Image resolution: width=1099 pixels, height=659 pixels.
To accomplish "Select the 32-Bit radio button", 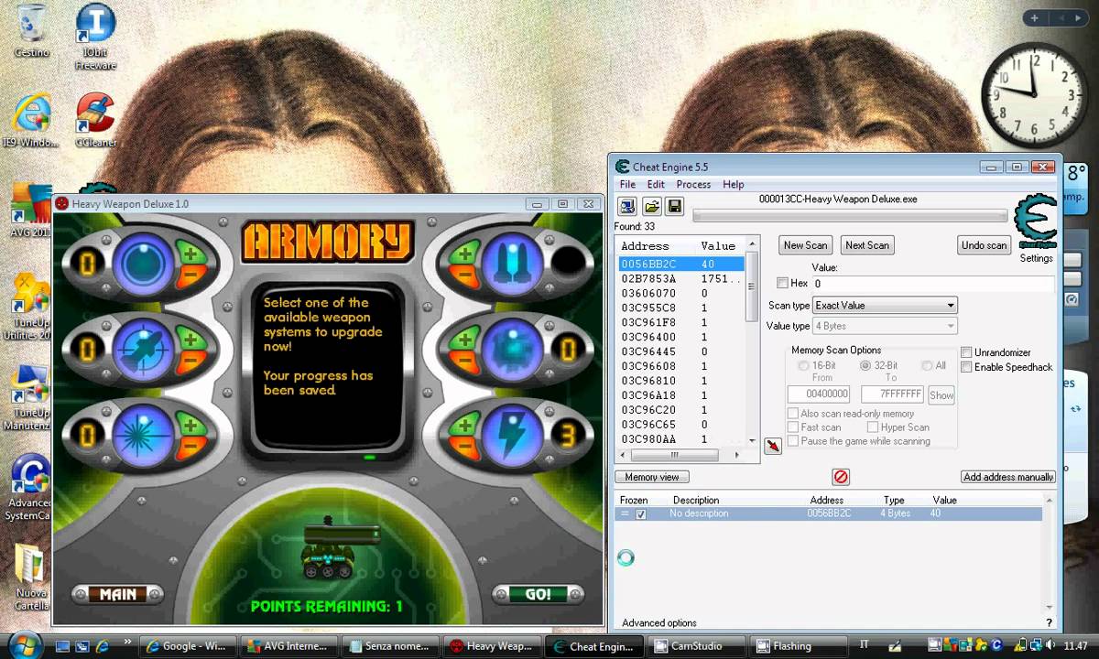I will click(x=865, y=365).
